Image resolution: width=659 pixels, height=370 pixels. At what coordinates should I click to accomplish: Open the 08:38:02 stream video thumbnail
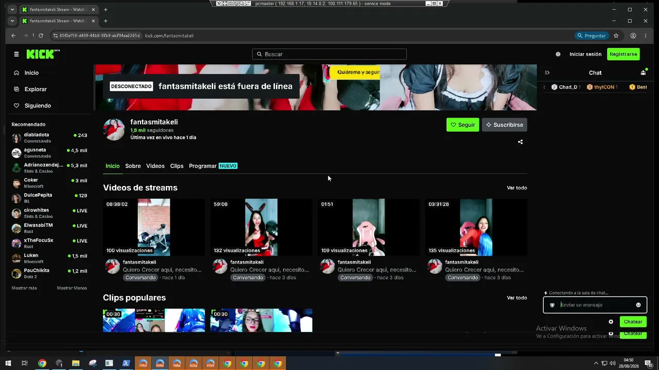154,227
